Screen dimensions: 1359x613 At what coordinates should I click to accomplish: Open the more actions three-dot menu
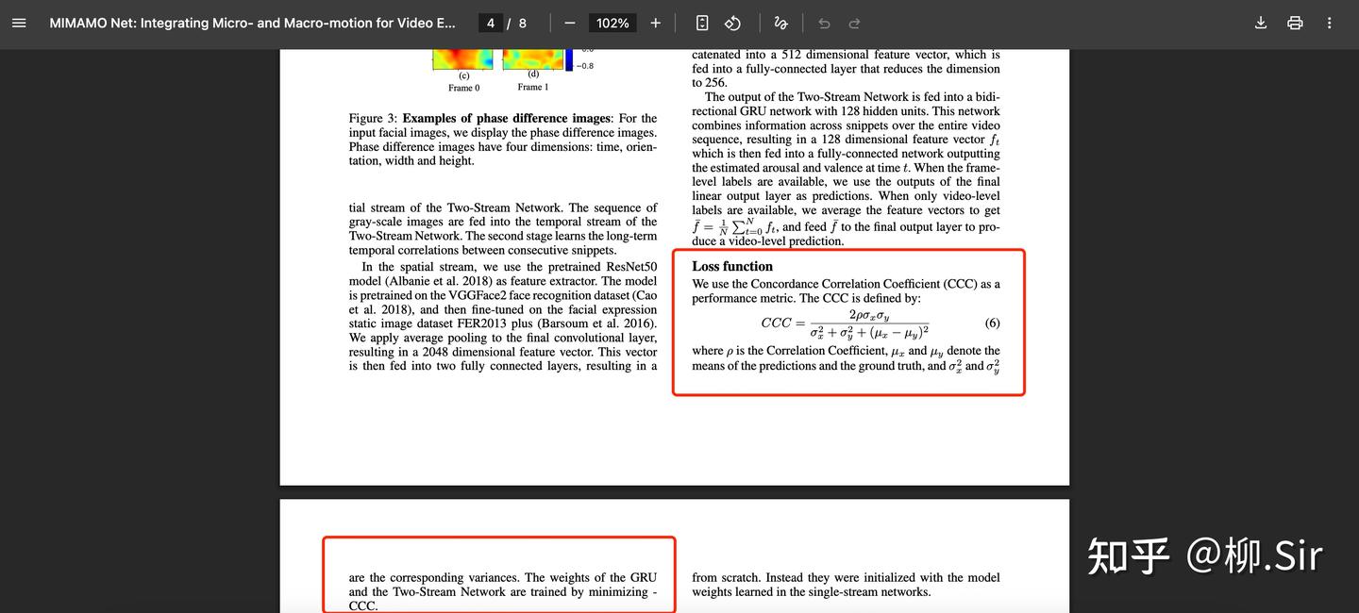click(x=1329, y=23)
